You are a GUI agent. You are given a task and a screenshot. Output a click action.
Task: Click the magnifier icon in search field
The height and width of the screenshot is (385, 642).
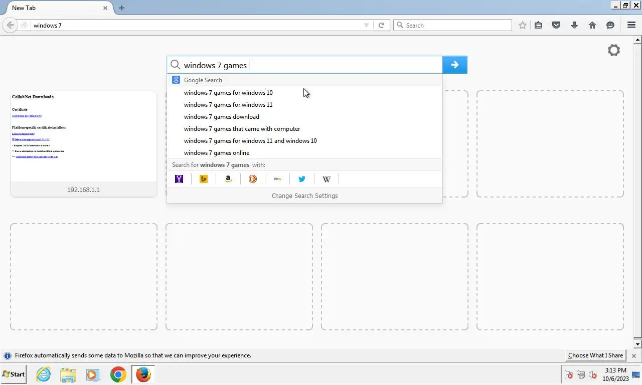pyautogui.click(x=175, y=65)
